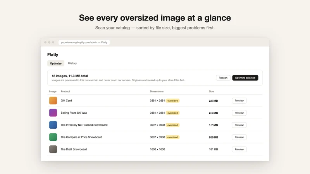The image size is (310, 174).
Task: Click the Rescan button
Action: click(x=223, y=78)
